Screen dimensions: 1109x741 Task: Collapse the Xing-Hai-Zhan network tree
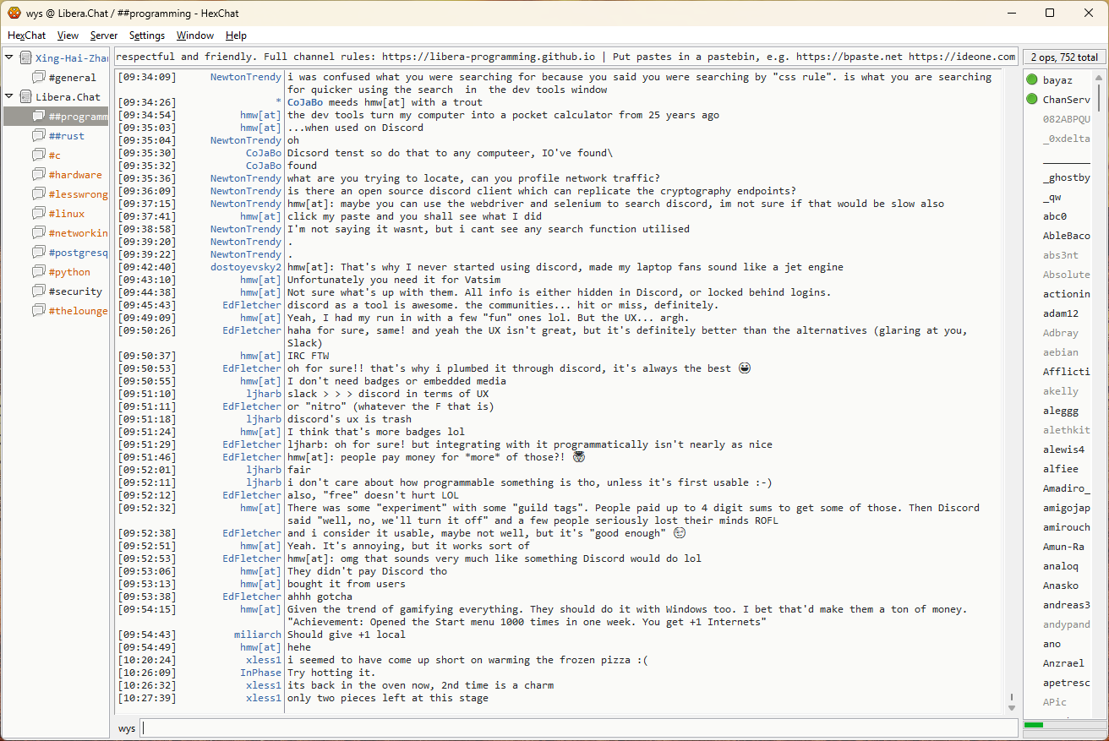(x=9, y=57)
